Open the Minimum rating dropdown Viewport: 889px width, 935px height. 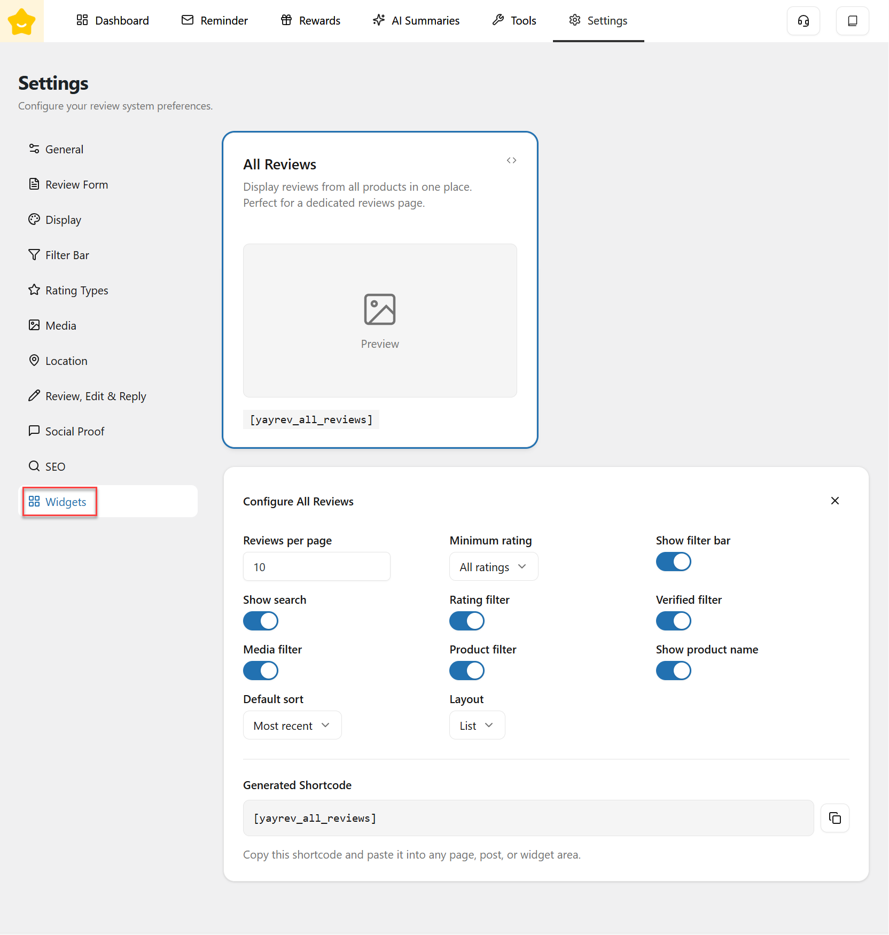tap(493, 567)
